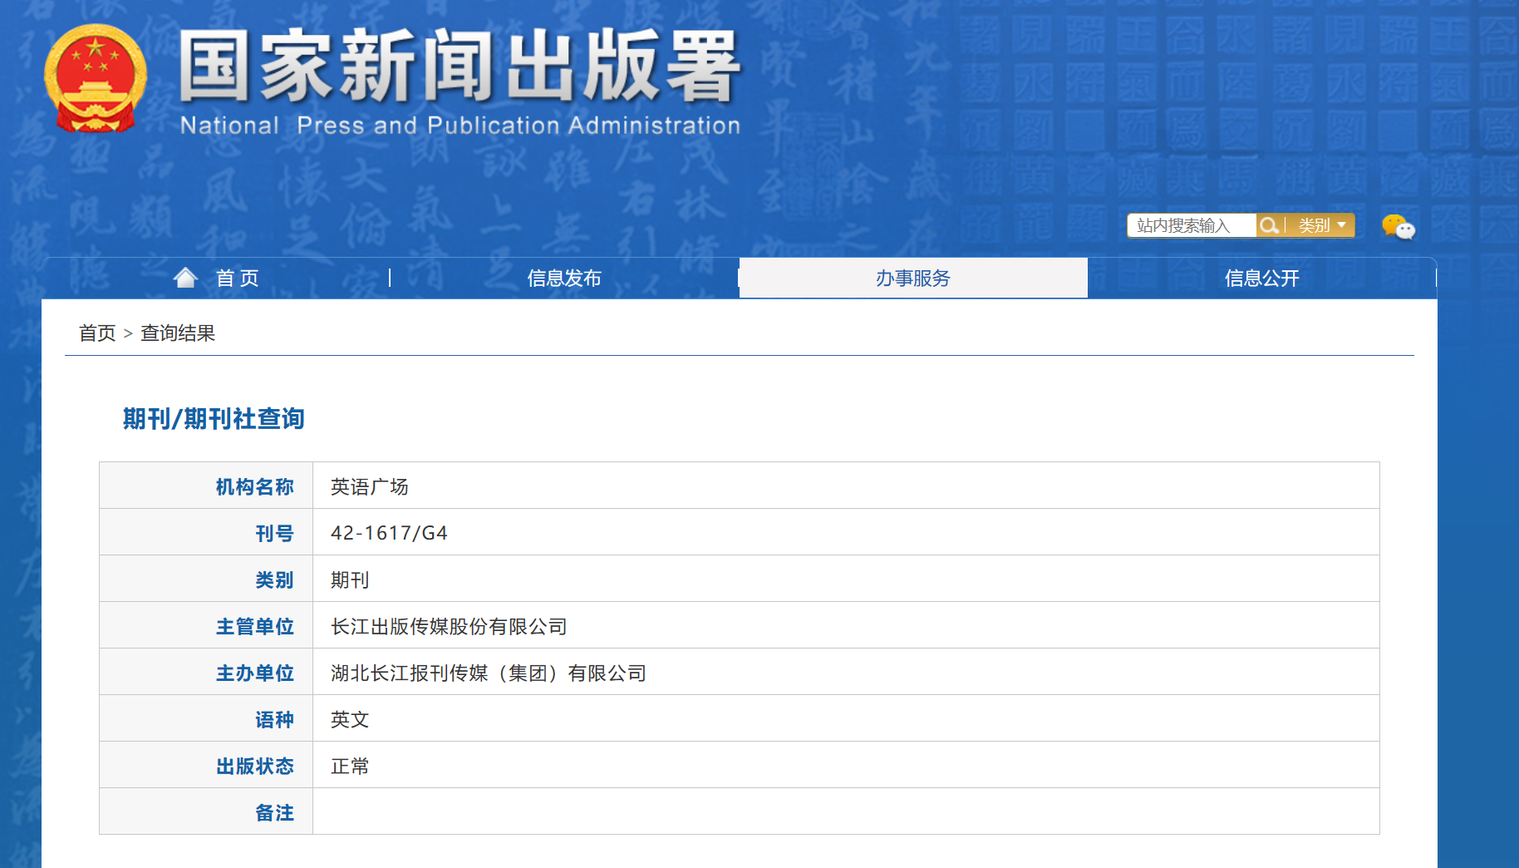The width and height of the screenshot is (1519, 868).
Task: Click the 期刊 category value
Action: 350,579
